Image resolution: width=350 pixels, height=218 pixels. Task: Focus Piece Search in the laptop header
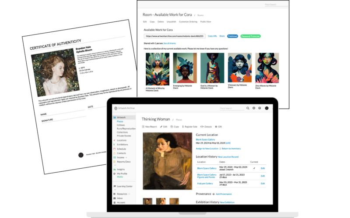[232, 108]
